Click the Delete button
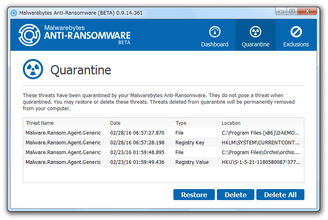This screenshot has height=220, width=328. (236, 195)
